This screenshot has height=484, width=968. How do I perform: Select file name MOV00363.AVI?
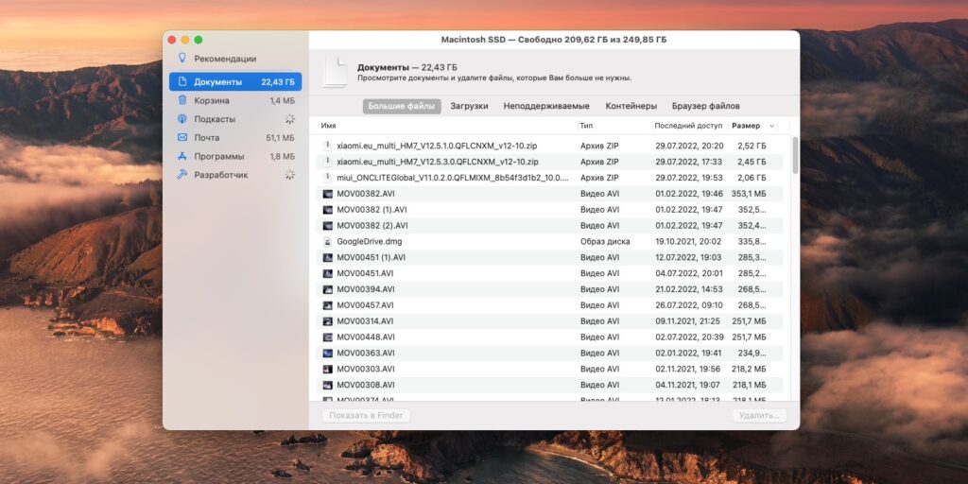366,354
